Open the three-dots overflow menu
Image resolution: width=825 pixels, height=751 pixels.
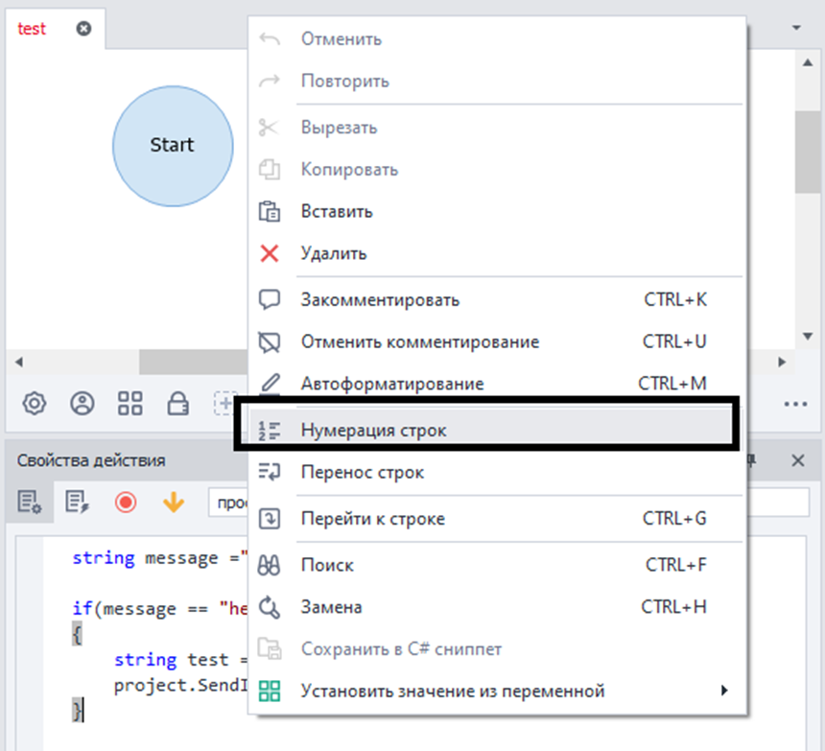795,405
